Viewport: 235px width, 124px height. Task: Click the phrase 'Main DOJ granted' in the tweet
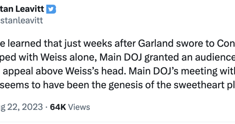pyautogui.click(x=139, y=58)
